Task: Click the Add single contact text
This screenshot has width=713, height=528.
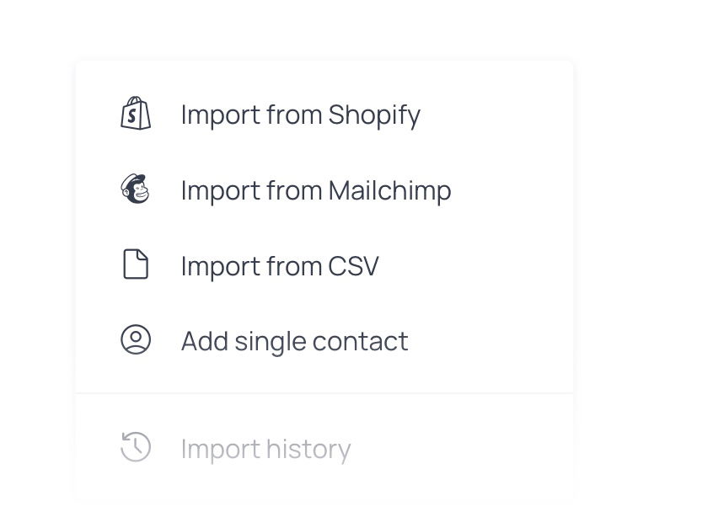Action: coord(294,340)
